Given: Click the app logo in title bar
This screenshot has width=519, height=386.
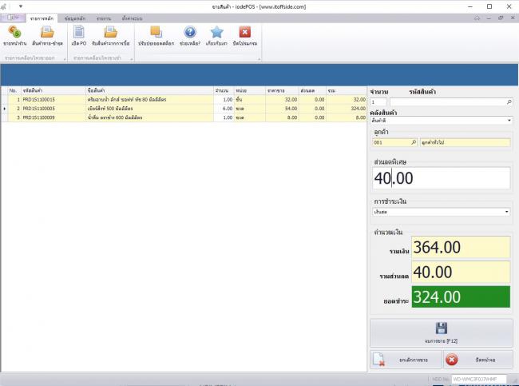Looking at the screenshot, I should point(3,6).
